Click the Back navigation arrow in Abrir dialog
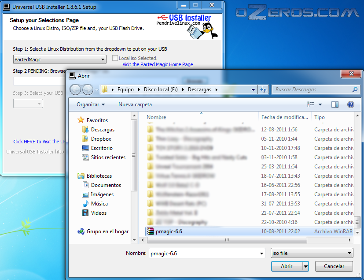This screenshot has height=280, width=364. click(x=75, y=90)
